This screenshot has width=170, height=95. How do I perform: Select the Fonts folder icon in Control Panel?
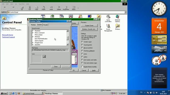[99, 16]
